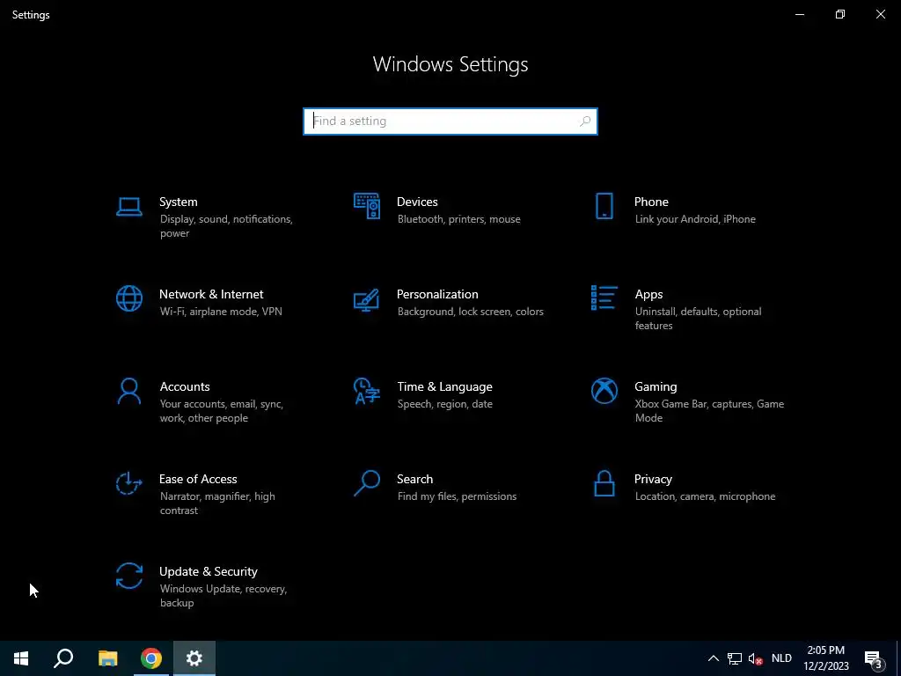Open the Personalization paintbrush icon
The width and height of the screenshot is (901, 676).
367,299
